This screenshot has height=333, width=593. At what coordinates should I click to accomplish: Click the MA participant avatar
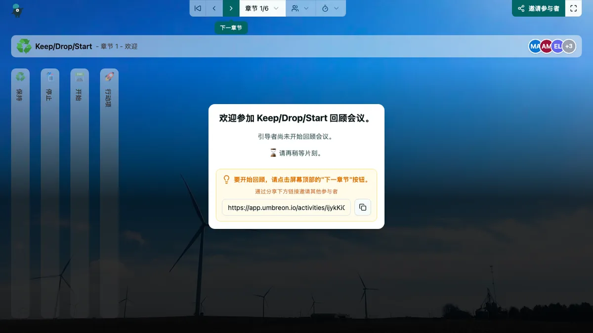(535, 46)
